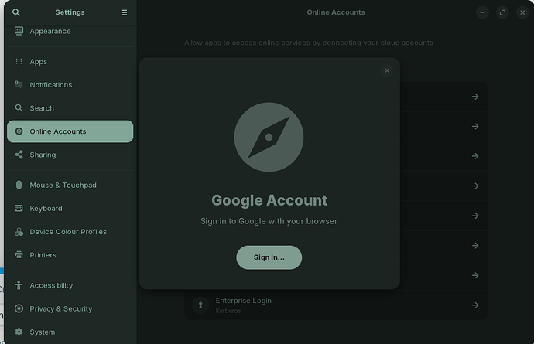Click the Privacy & Security icon
Screen dimensions: 534x344
(19, 308)
